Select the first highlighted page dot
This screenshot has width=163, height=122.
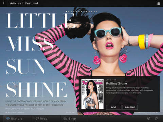[x=66, y=12]
